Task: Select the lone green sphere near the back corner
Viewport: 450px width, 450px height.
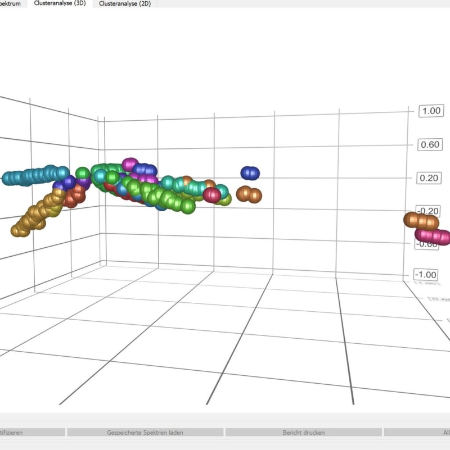Action: click(83, 172)
